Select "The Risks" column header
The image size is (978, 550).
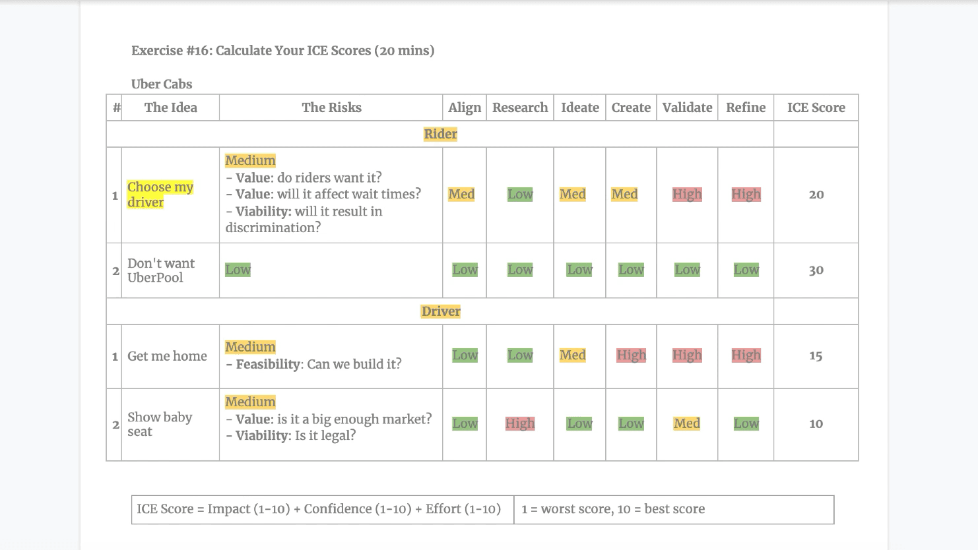click(x=331, y=107)
